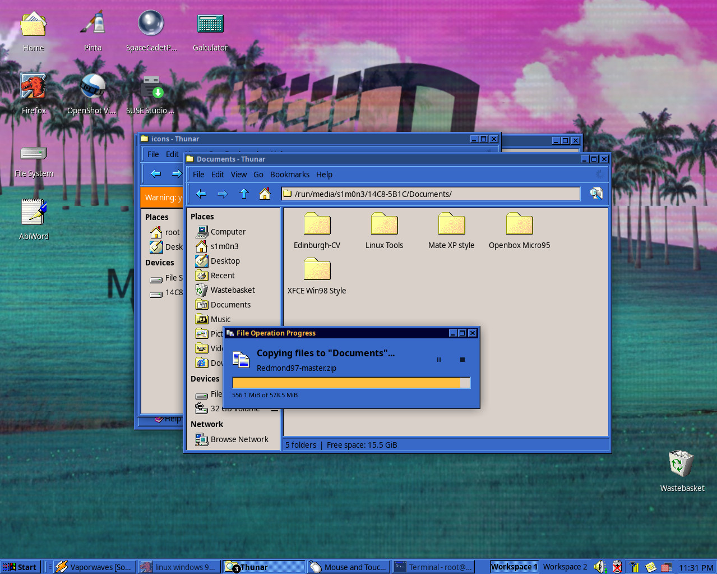Click the zoom/search icon near path bar
Screen dimensions: 717x574
(596, 194)
